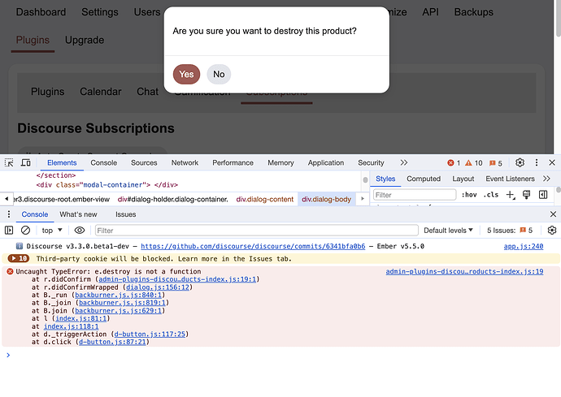This screenshot has height=397, width=561.
Task: Open the top context dropdown
Action: [52, 231]
